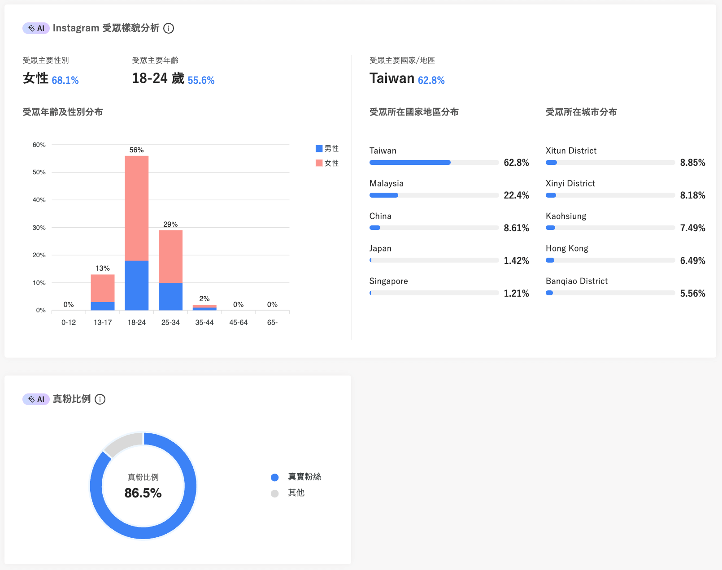
Task: Click Xinyi District progress bar
Action: [610, 195]
